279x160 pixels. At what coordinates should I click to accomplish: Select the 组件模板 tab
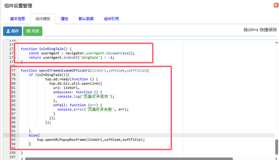coord(43,19)
